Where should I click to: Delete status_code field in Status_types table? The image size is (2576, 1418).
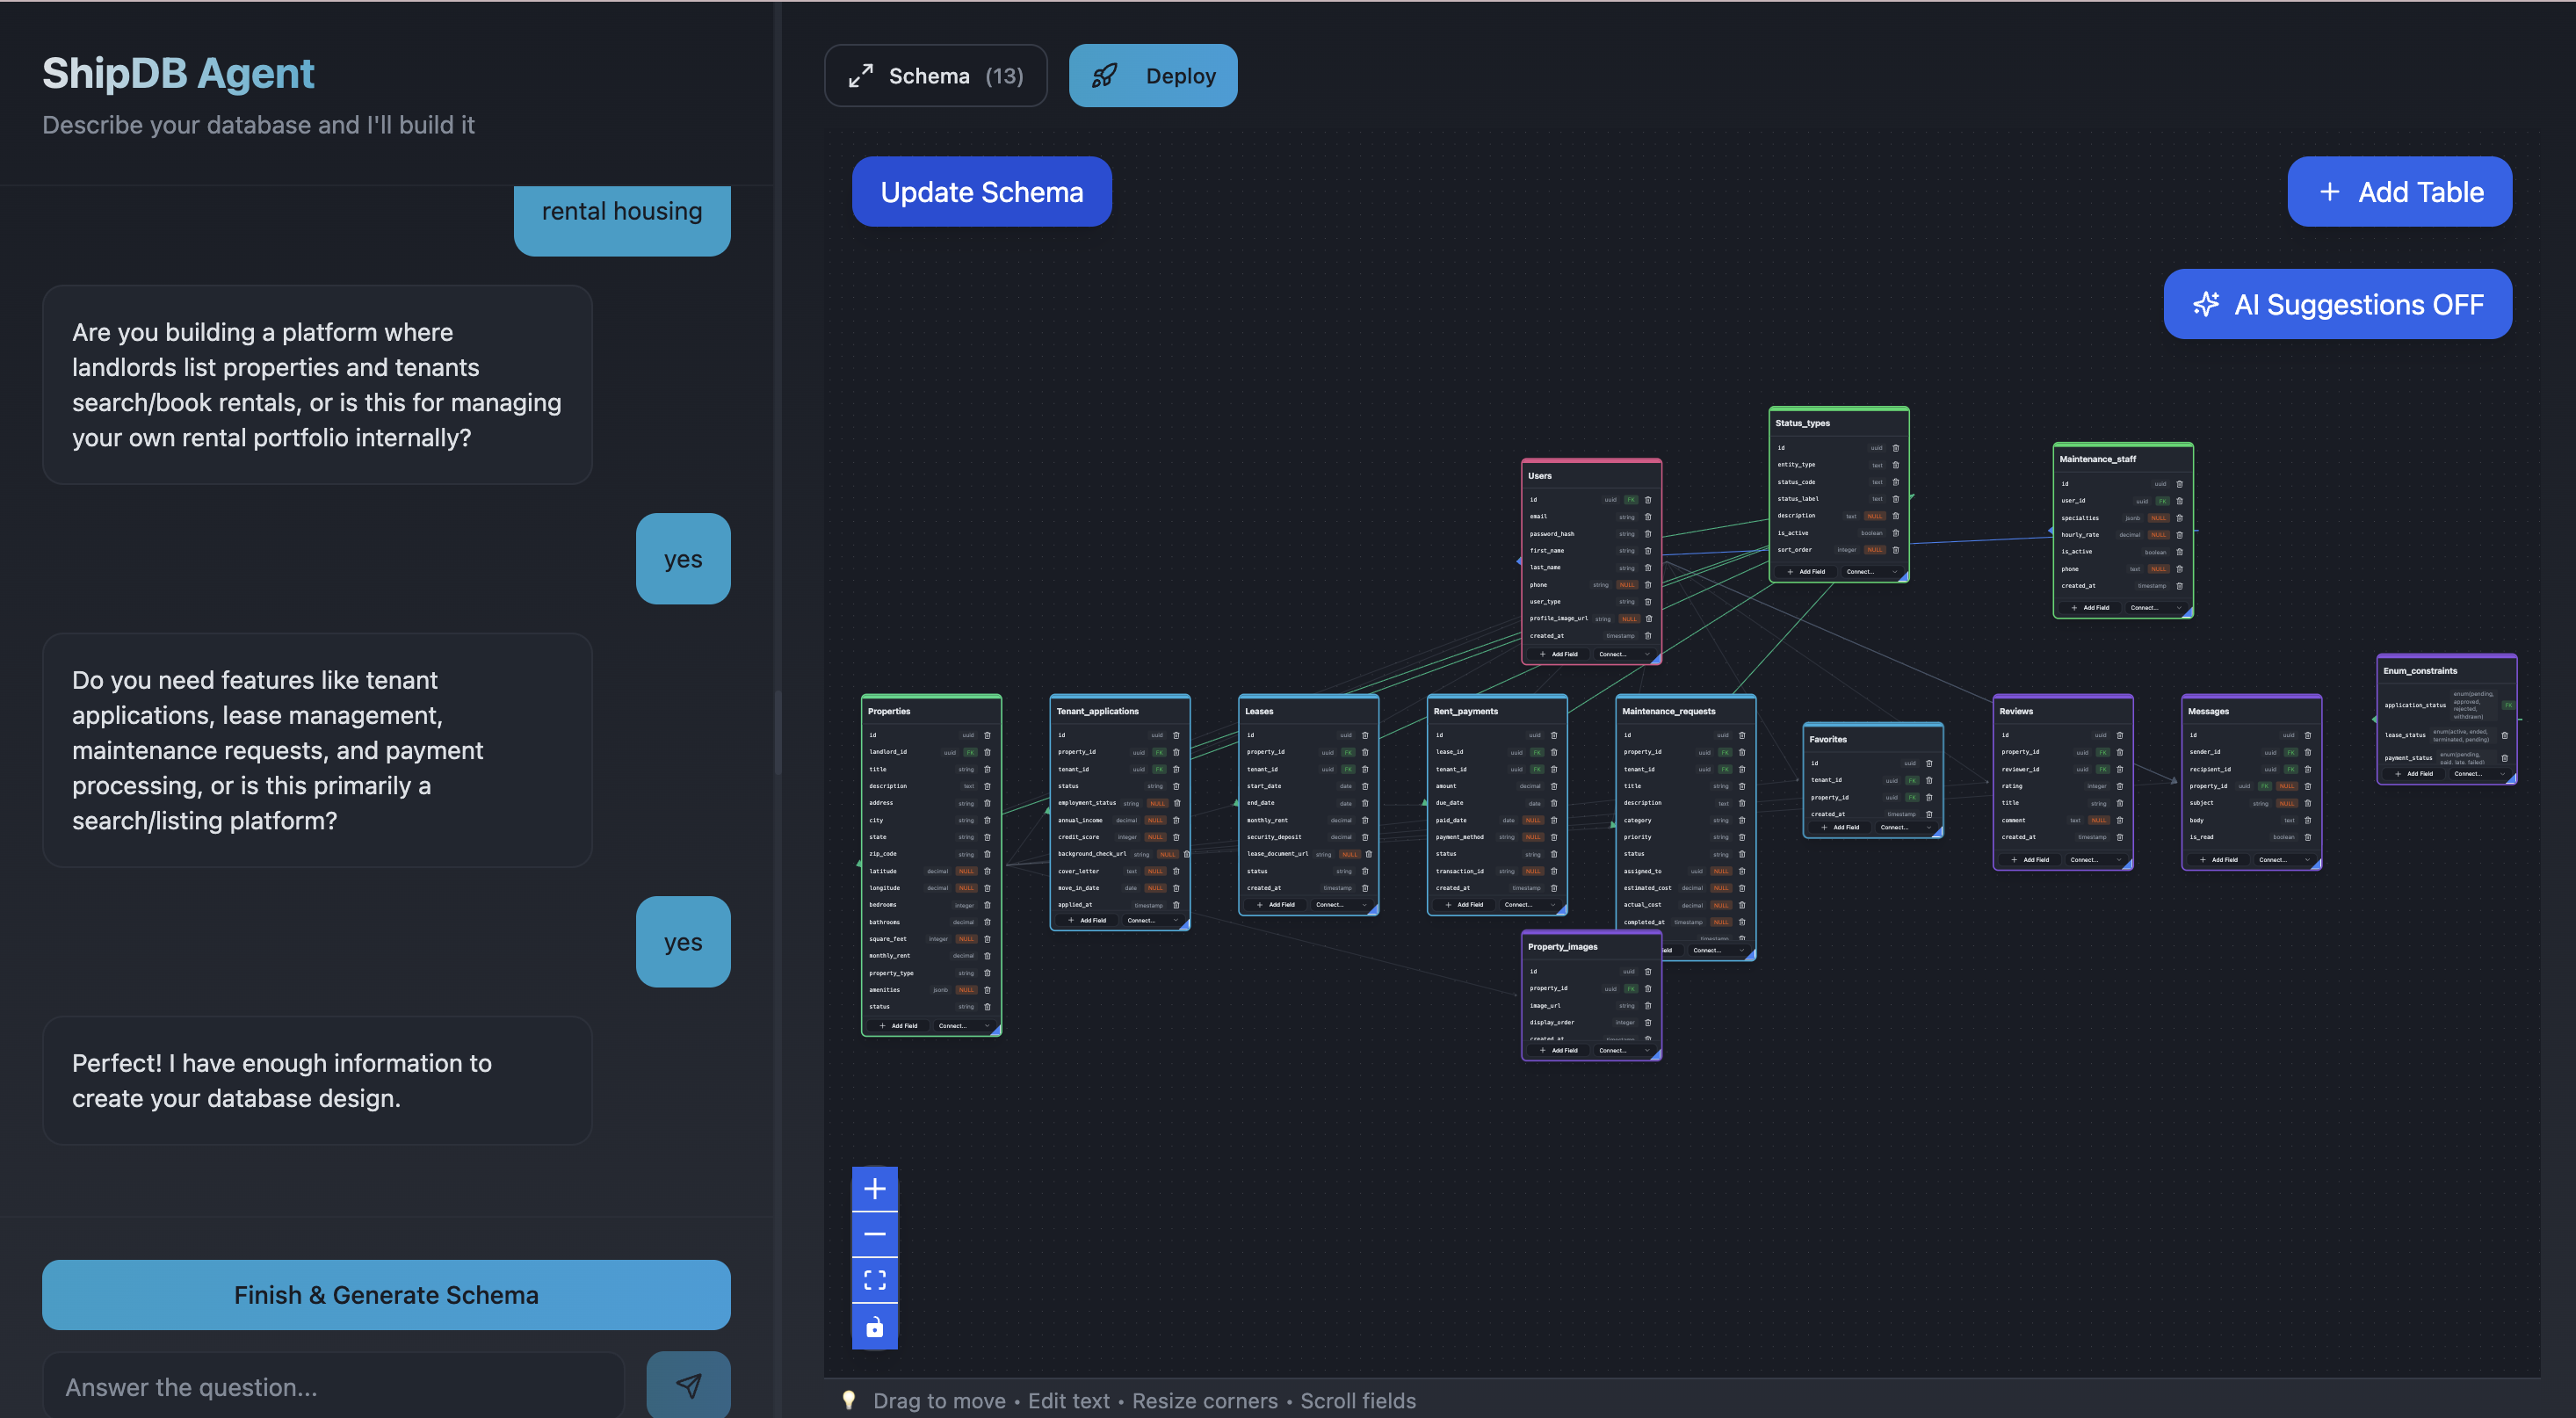(x=1895, y=482)
